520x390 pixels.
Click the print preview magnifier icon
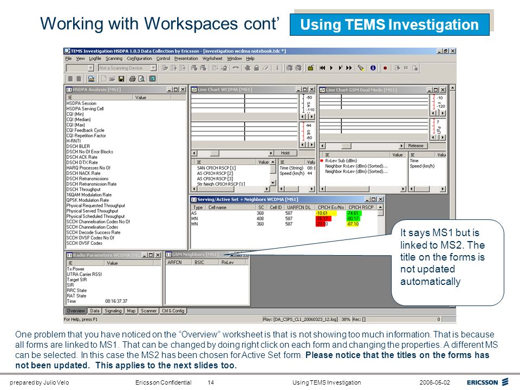pos(141,79)
